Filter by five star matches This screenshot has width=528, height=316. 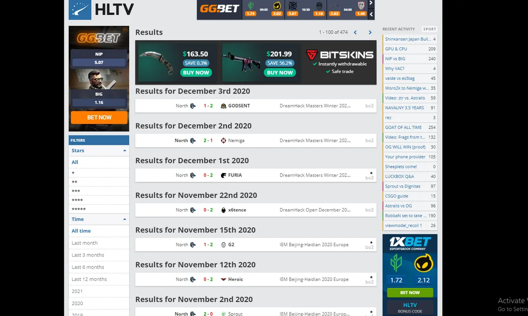click(99, 209)
